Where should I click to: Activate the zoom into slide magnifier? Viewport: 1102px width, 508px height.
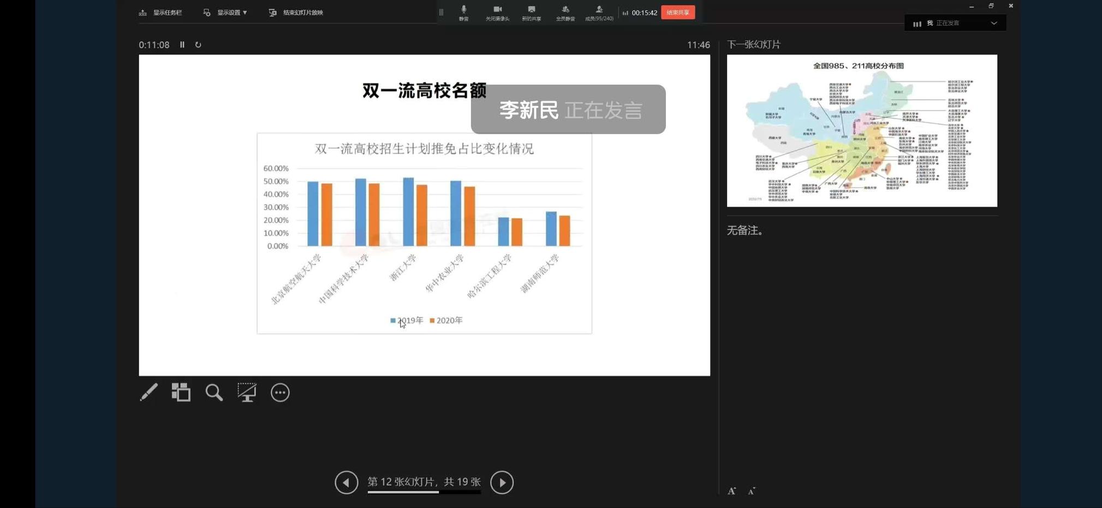(214, 392)
